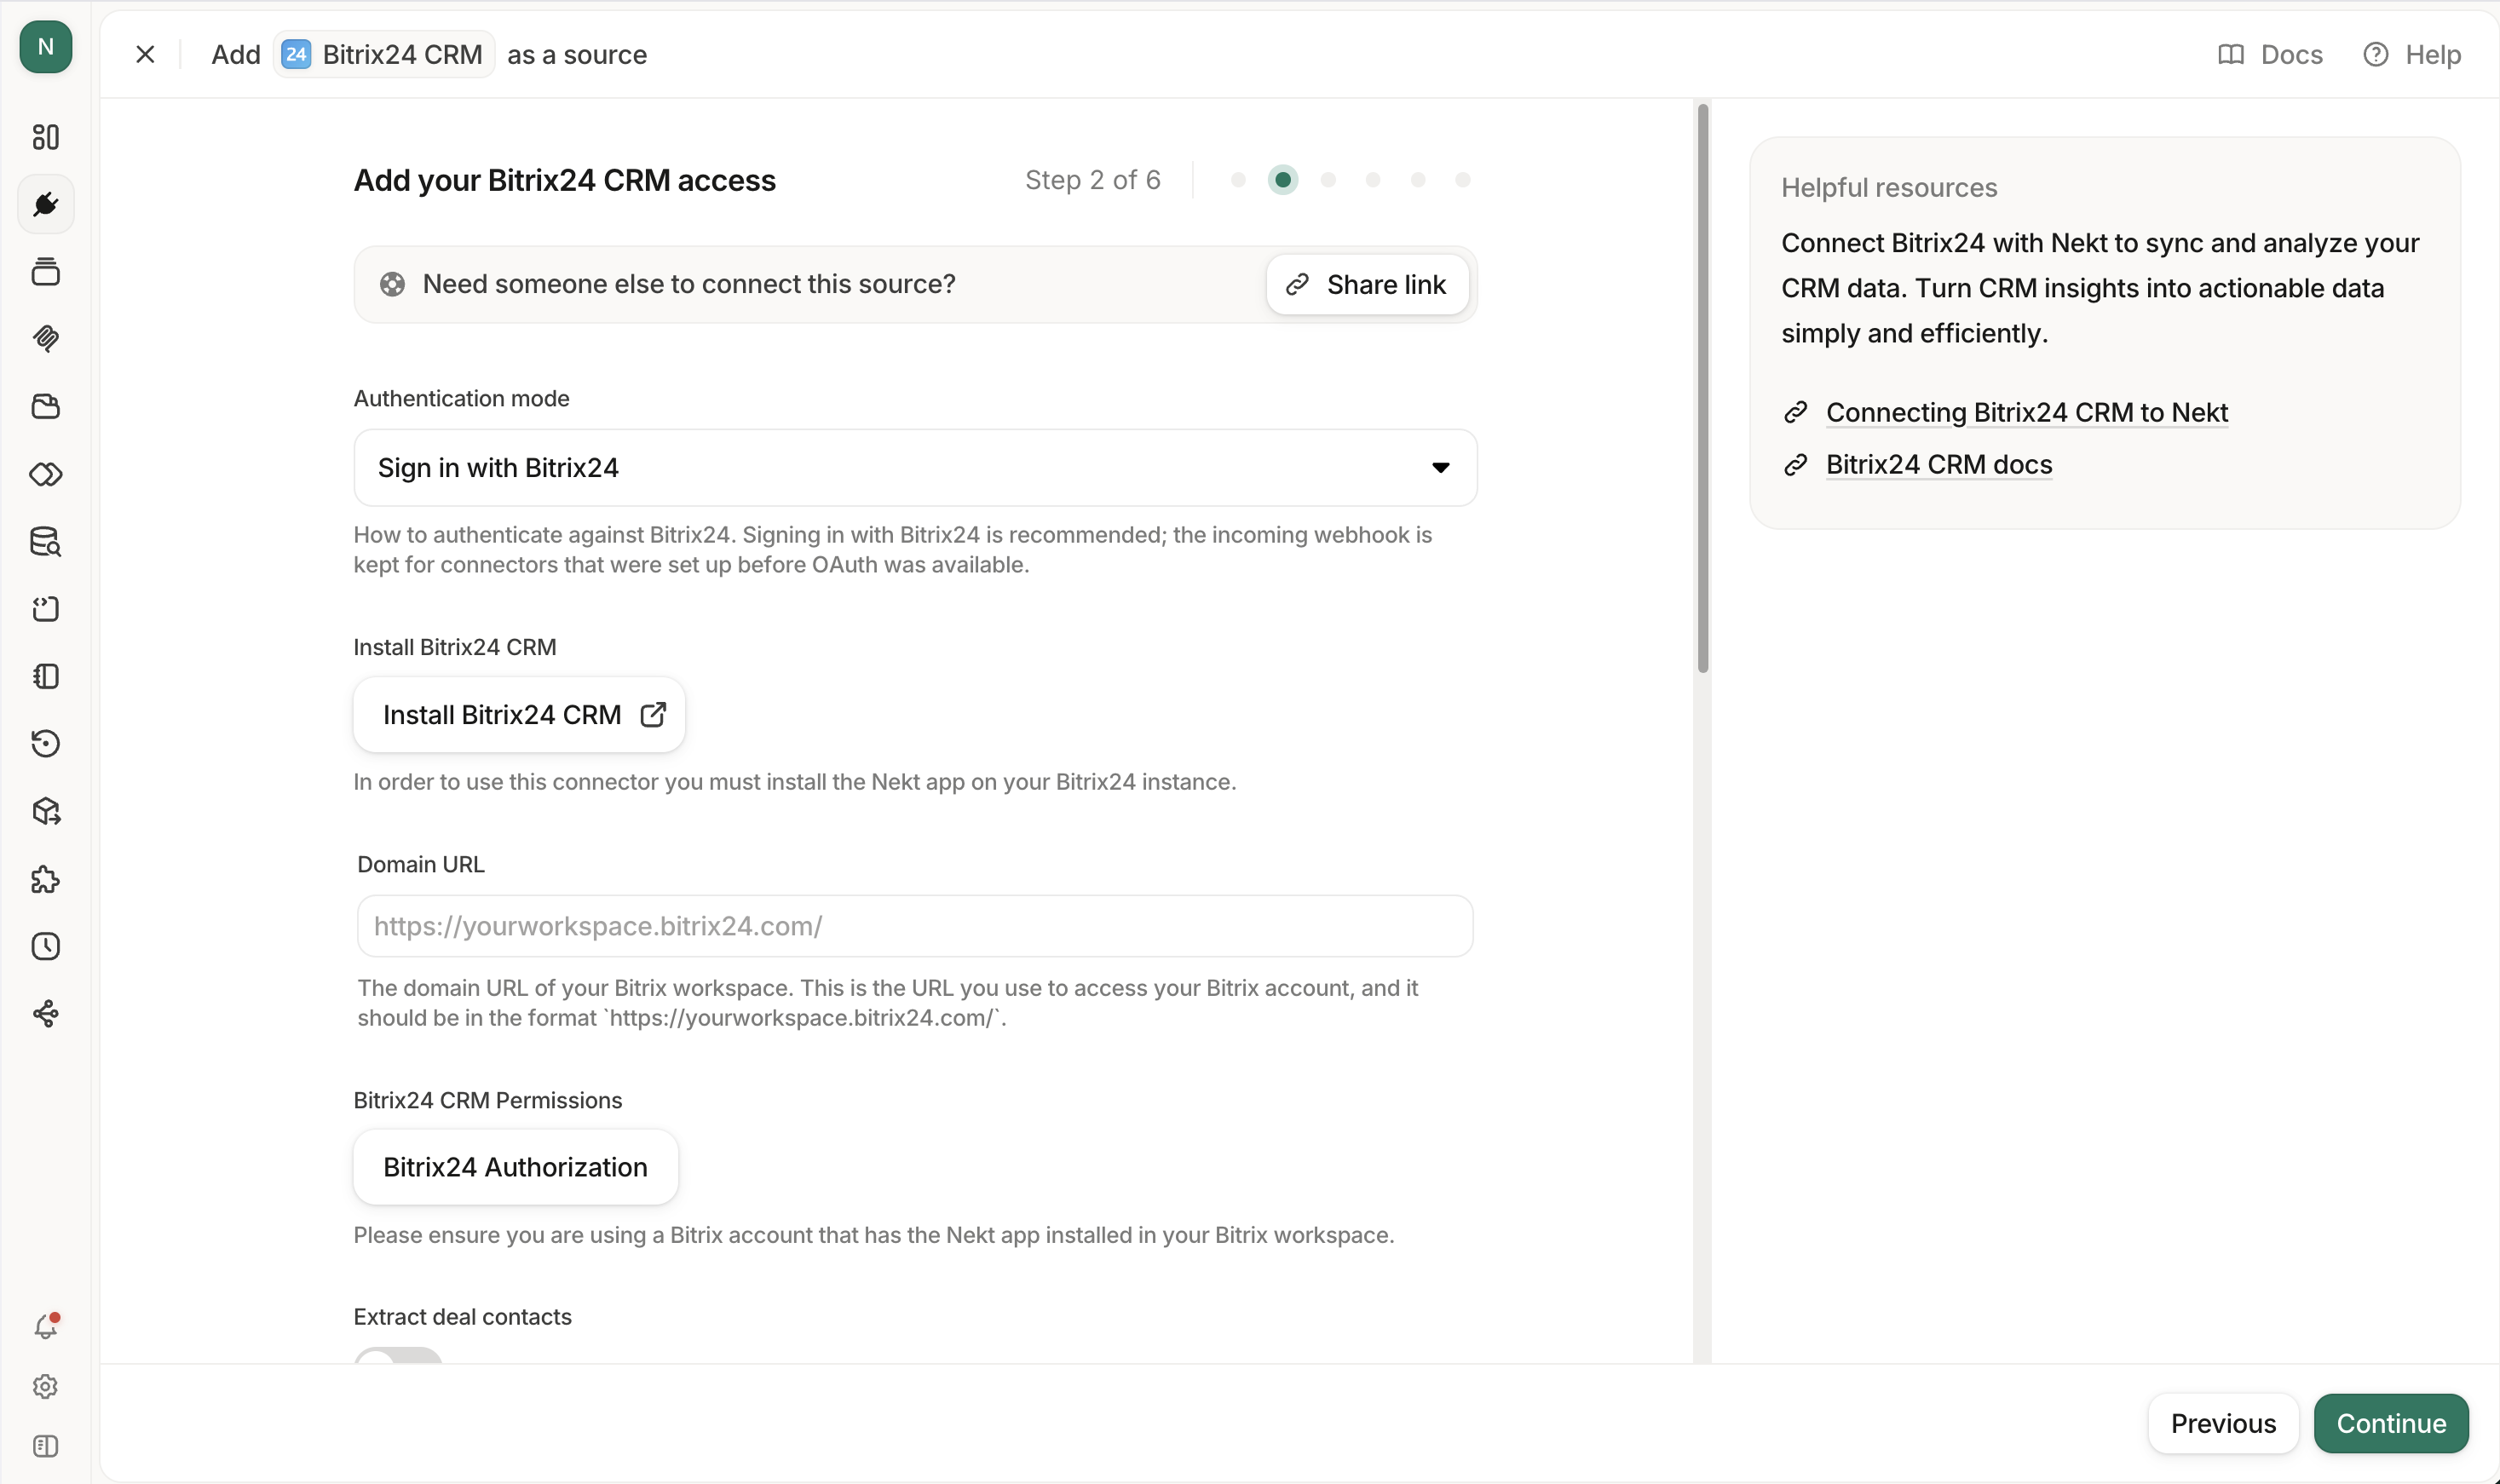
Task: Open the code brackets box icon in sidebar
Action: coord(46,609)
